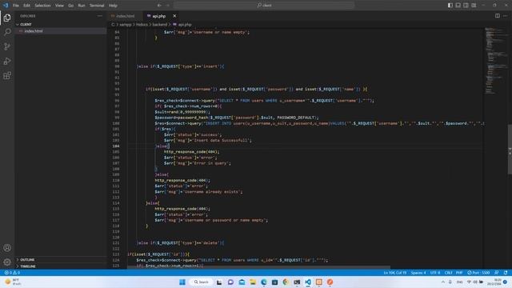Open the notifications bell icon
The height and width of the screenshot is (288, 512).
pos(506,273)
